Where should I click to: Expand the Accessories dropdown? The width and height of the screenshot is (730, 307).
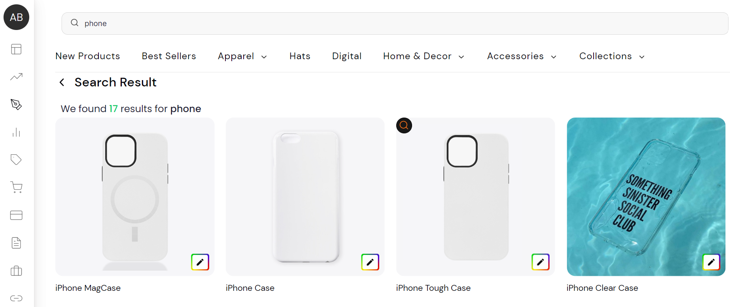coord(522,56)
